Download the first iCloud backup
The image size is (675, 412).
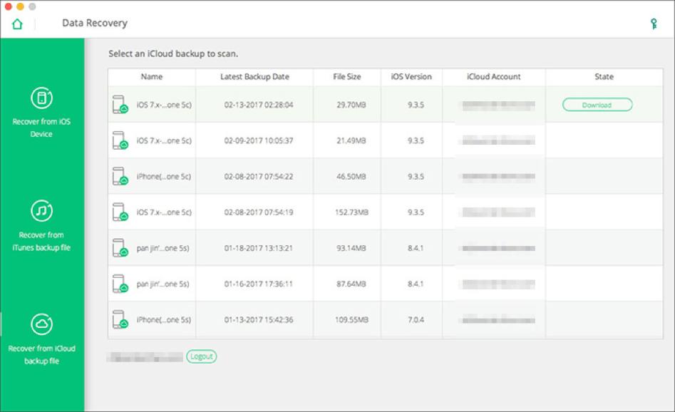(598, 103)
